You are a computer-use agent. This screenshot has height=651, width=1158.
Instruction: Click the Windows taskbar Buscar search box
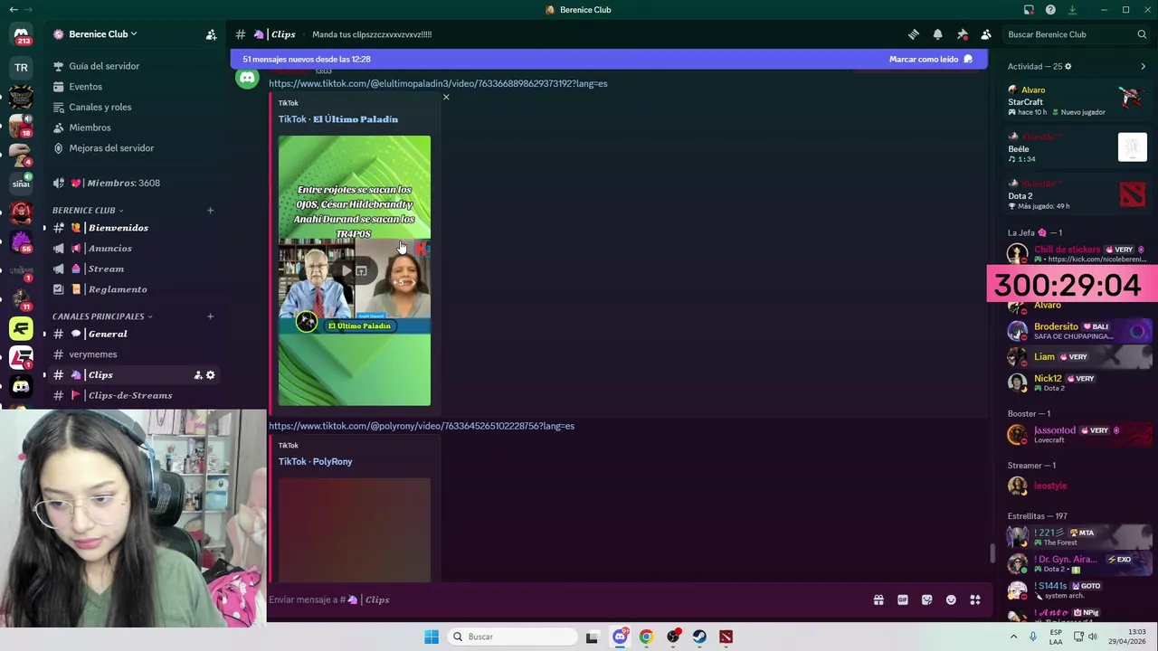513,637
